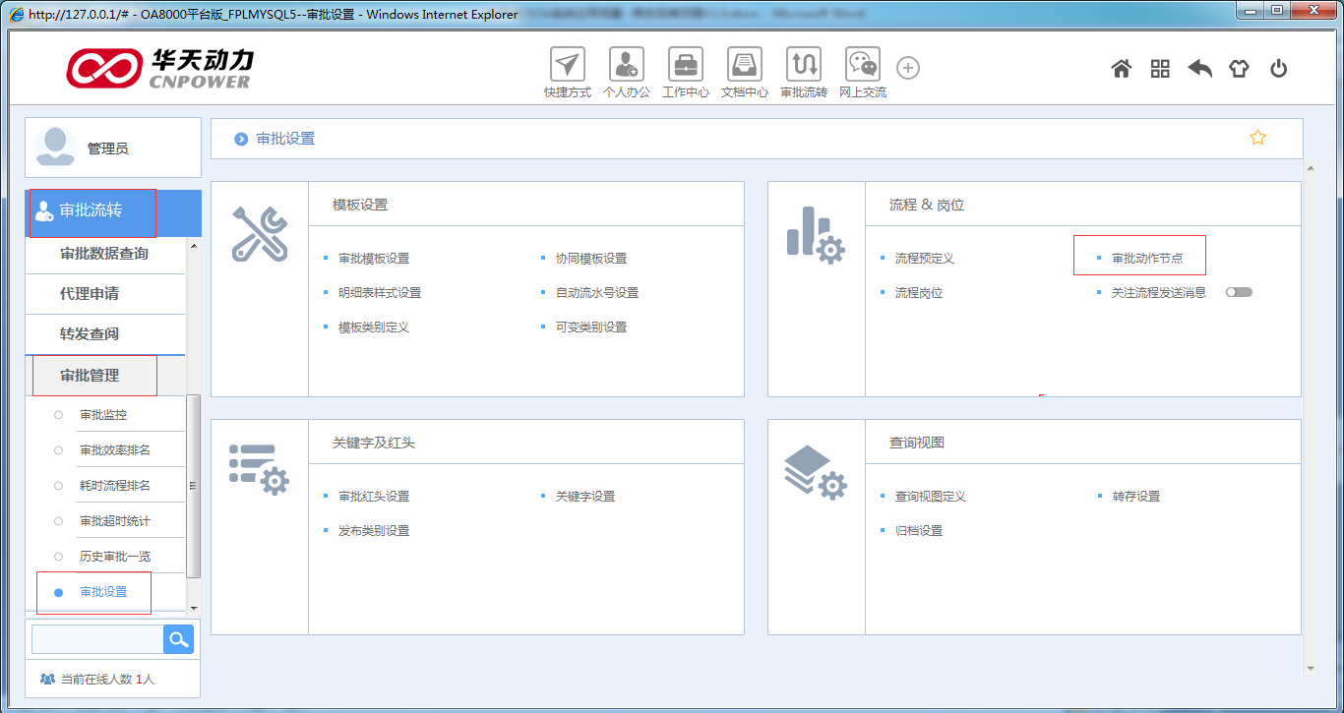Select 审批监控 in the sidebar
1344x713 pixels.
click(x=103, y=415)
